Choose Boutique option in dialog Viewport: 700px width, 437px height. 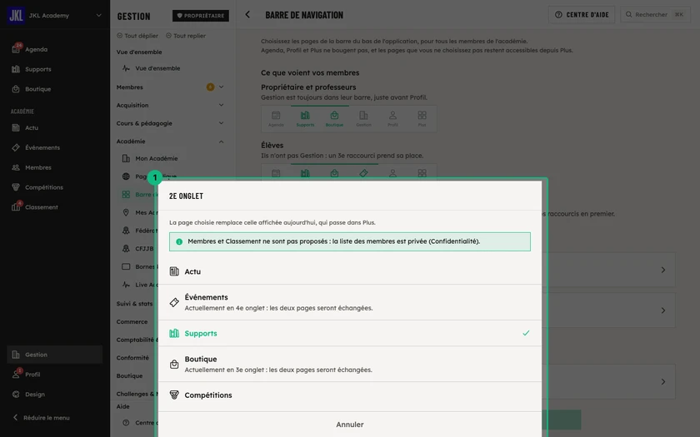pyautogui.click(x=350, y=365)
